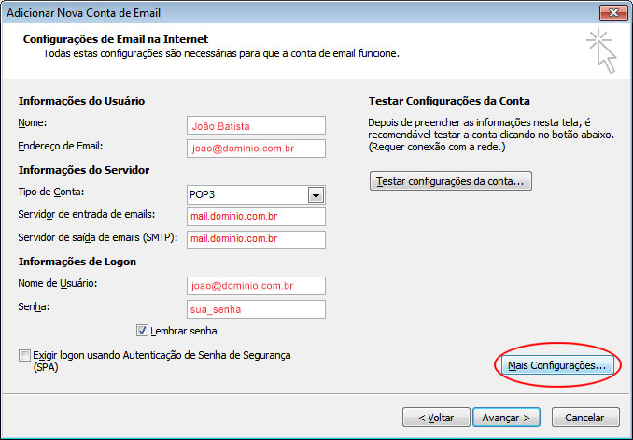
Task: Click the Informações do Servidor heading
Action: [x=84, y=170]
